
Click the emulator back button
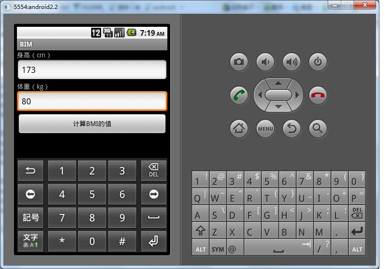[291, 128]
